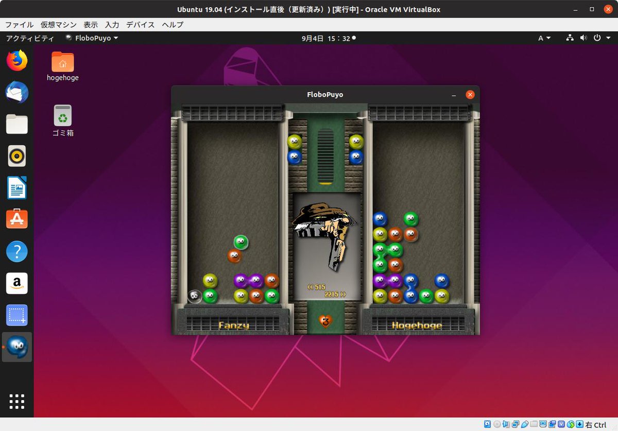
Task: Select the running FloboPuyo dock icon
Action: pyautogui.click(x=17, y=347)
